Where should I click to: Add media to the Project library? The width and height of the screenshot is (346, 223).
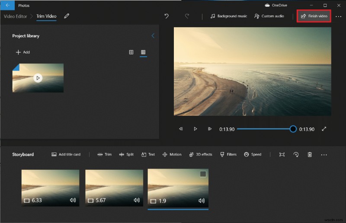pos(23,52)
